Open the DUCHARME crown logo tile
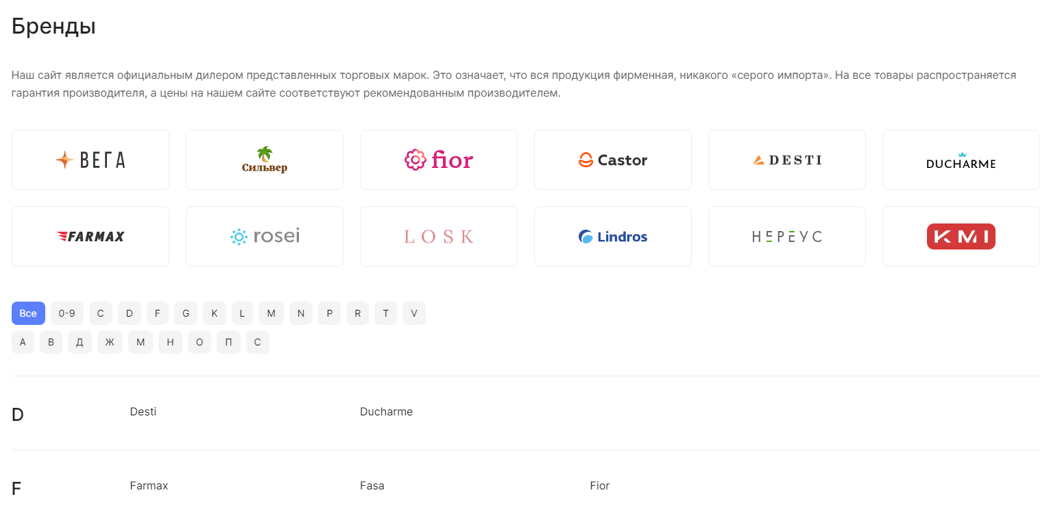Image resolution: width=1049 pixels, height=510 pixels. [961, 160]
